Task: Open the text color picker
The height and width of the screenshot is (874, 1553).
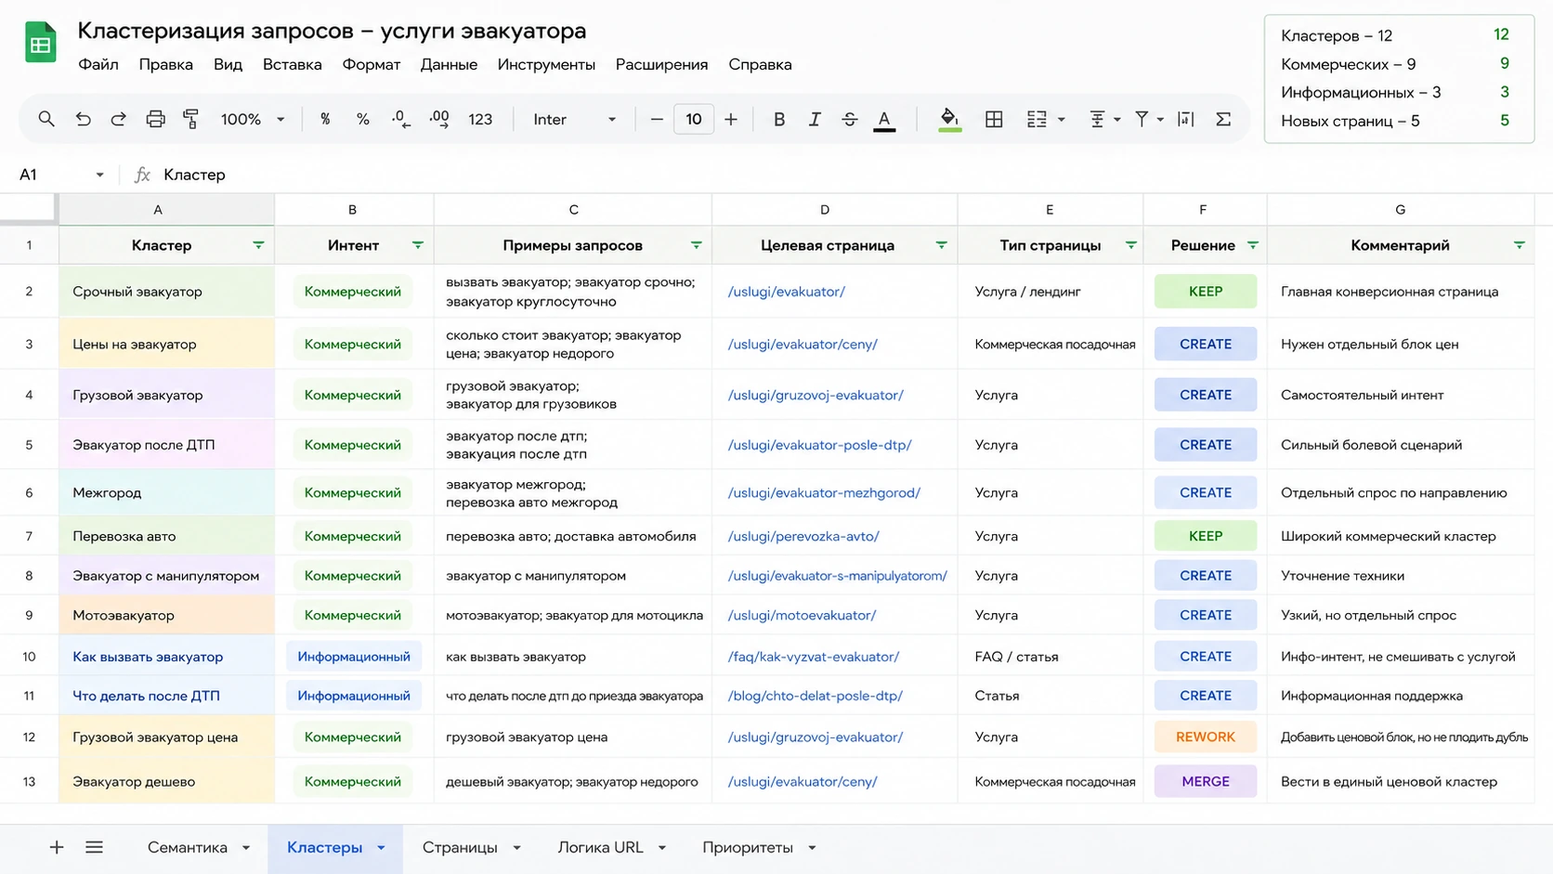Action: 884,120
